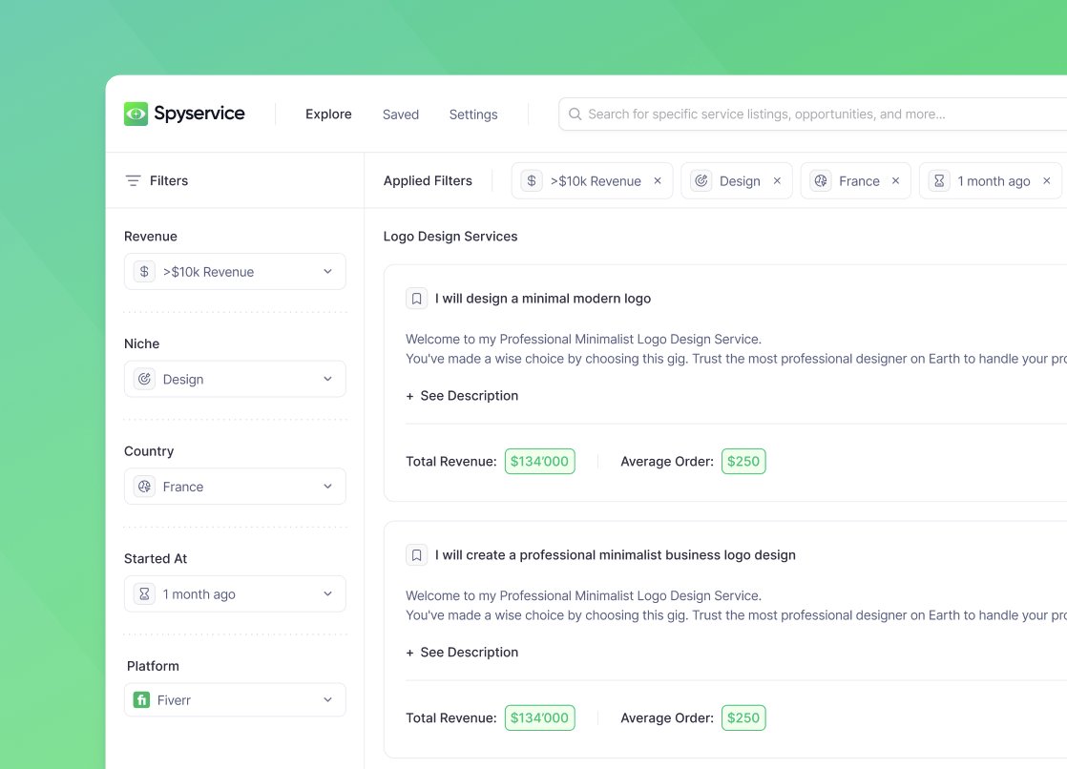Click the Spyservice brand name
1067x769 pixels.
[199, 113]
